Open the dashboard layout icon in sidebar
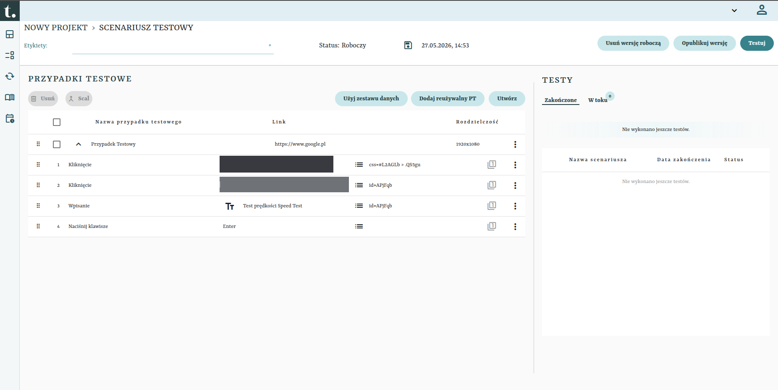The width and height of the screenshot is (778, 390). [10, 34]
